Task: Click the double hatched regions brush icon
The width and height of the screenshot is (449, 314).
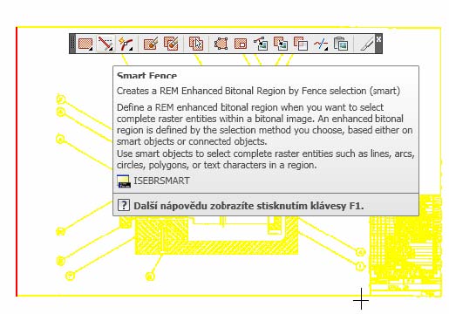Action: 171,44
